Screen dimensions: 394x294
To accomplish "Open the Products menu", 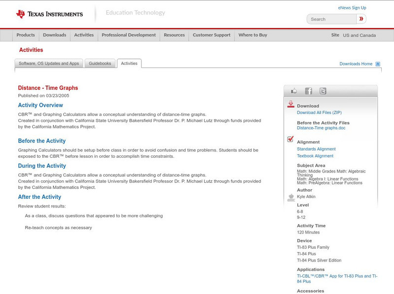I will pos(26,35).
